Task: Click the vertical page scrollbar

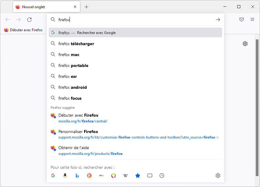Action: [x=257, y=108]
